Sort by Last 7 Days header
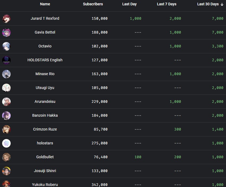Screen dimensions: 226x187 click(x=167, y=4)
